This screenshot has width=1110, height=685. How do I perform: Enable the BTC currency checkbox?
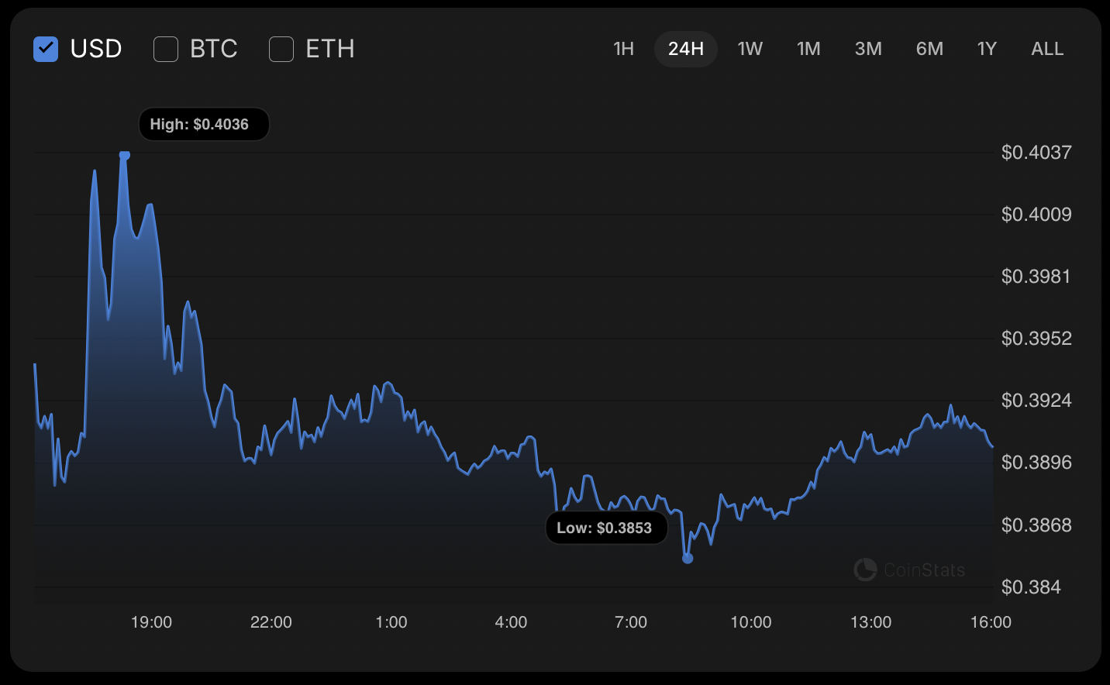[166, 49]
